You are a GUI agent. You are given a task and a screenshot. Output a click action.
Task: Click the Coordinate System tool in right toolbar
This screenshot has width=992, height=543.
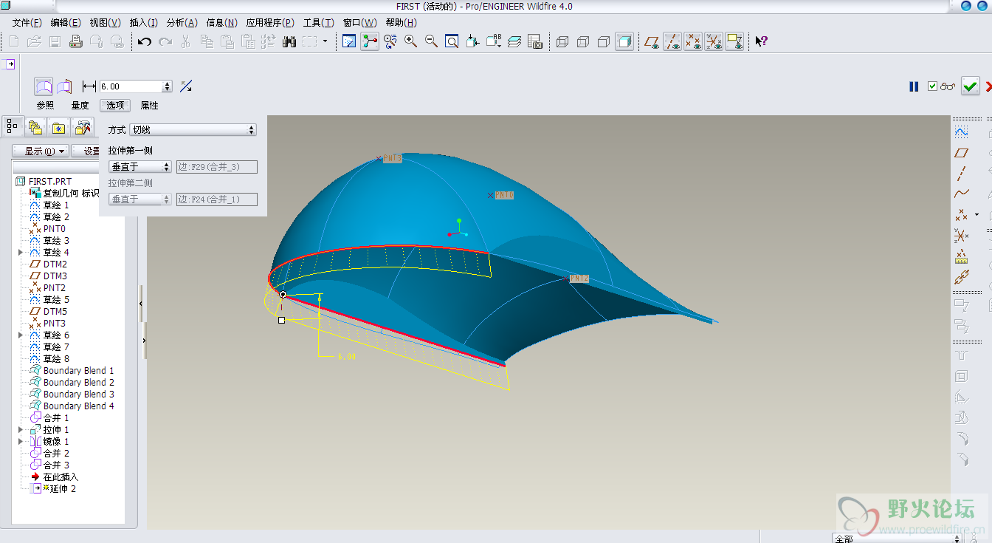(x=961, y=236)
